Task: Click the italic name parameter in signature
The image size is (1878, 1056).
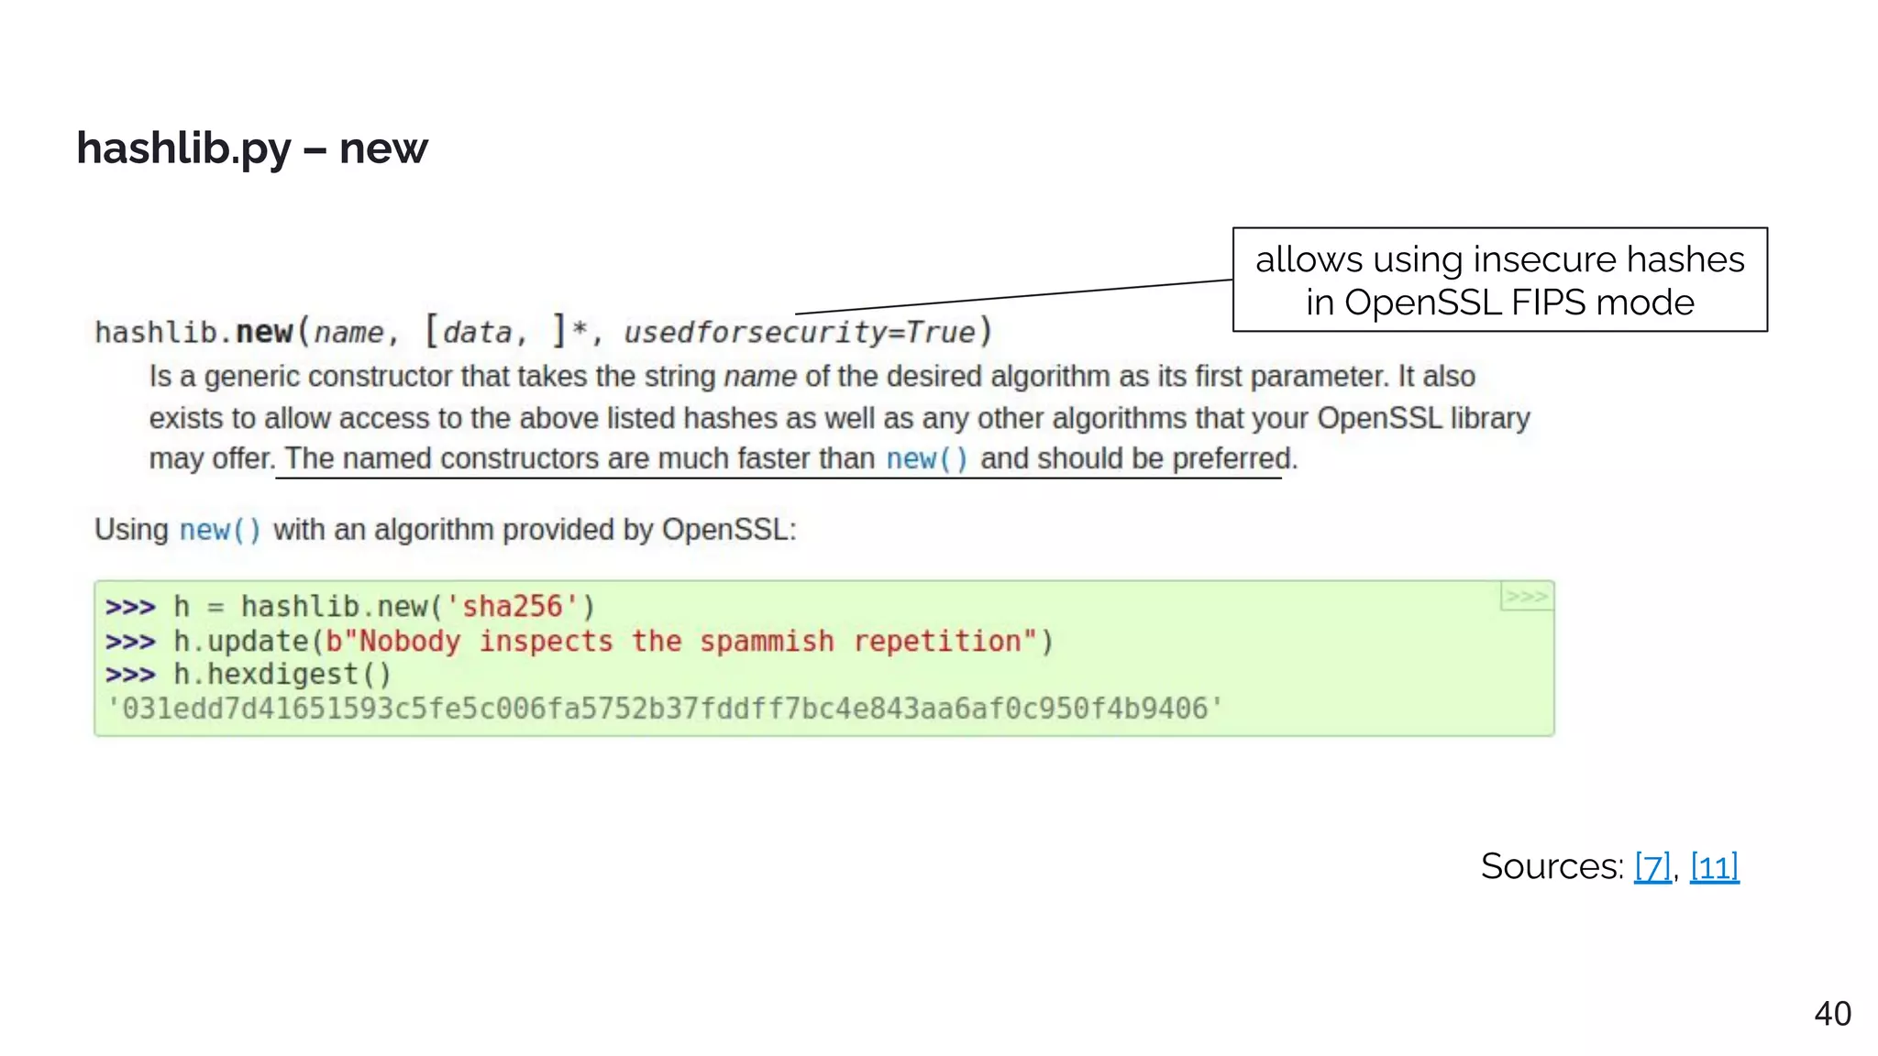Action: pyautogui.click(x=349, y=332)
